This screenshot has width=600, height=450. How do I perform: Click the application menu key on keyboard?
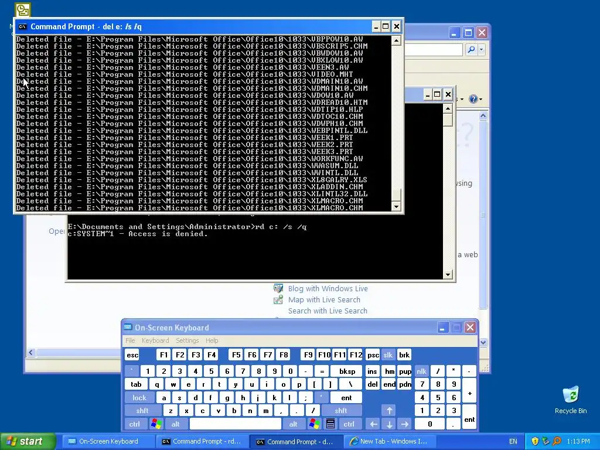tap(330, 424)
